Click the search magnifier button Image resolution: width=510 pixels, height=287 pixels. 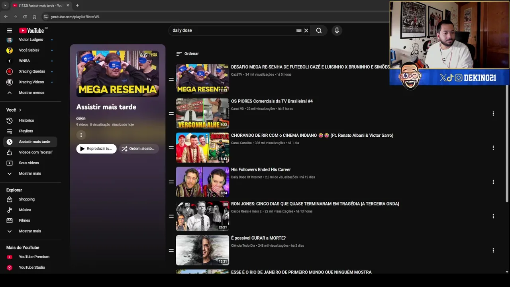pyautogui.click(x=319, y=30)
